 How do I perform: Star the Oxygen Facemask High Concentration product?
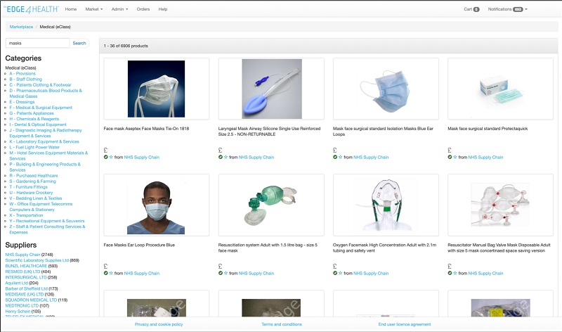click(x=341, y=273)
